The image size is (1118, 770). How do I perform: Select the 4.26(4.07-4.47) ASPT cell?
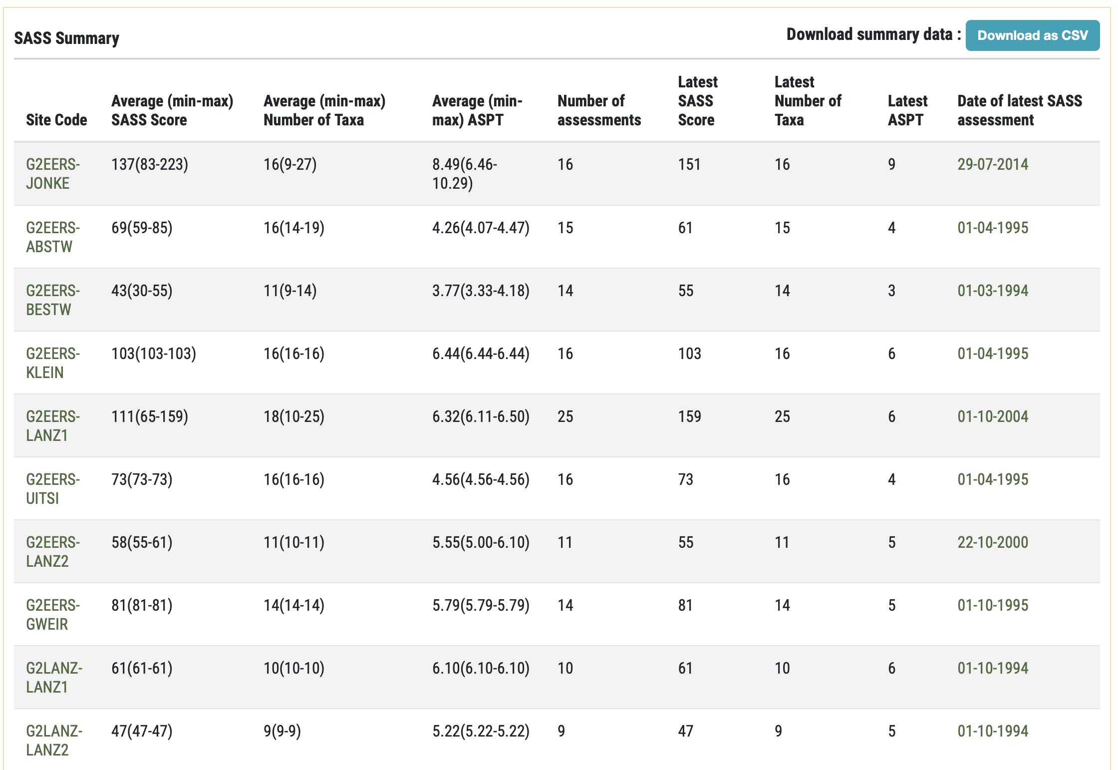[x=481, y=228]
